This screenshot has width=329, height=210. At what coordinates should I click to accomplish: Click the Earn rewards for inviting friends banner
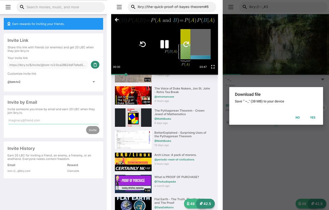point(53,24)
